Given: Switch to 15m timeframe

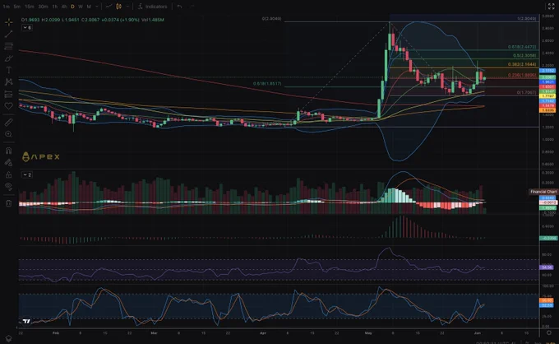Looking at the screenshot, I should click(x=30, y=7).
